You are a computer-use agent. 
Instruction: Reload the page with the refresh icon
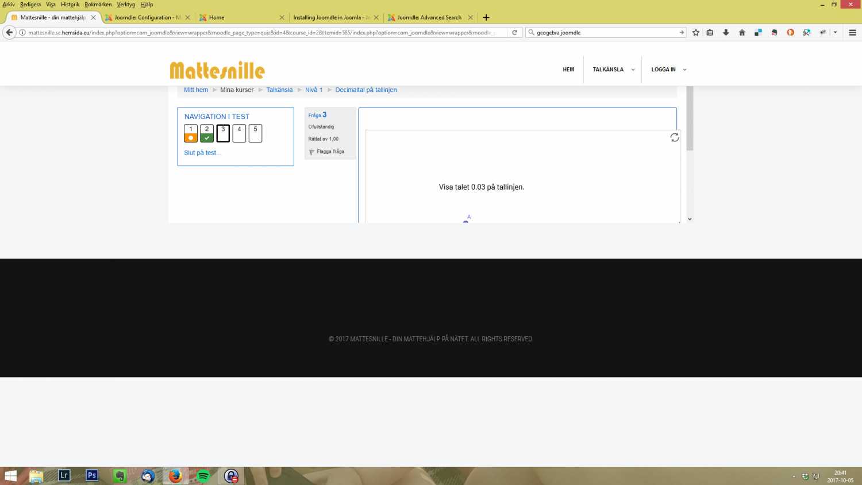point(515,33)
